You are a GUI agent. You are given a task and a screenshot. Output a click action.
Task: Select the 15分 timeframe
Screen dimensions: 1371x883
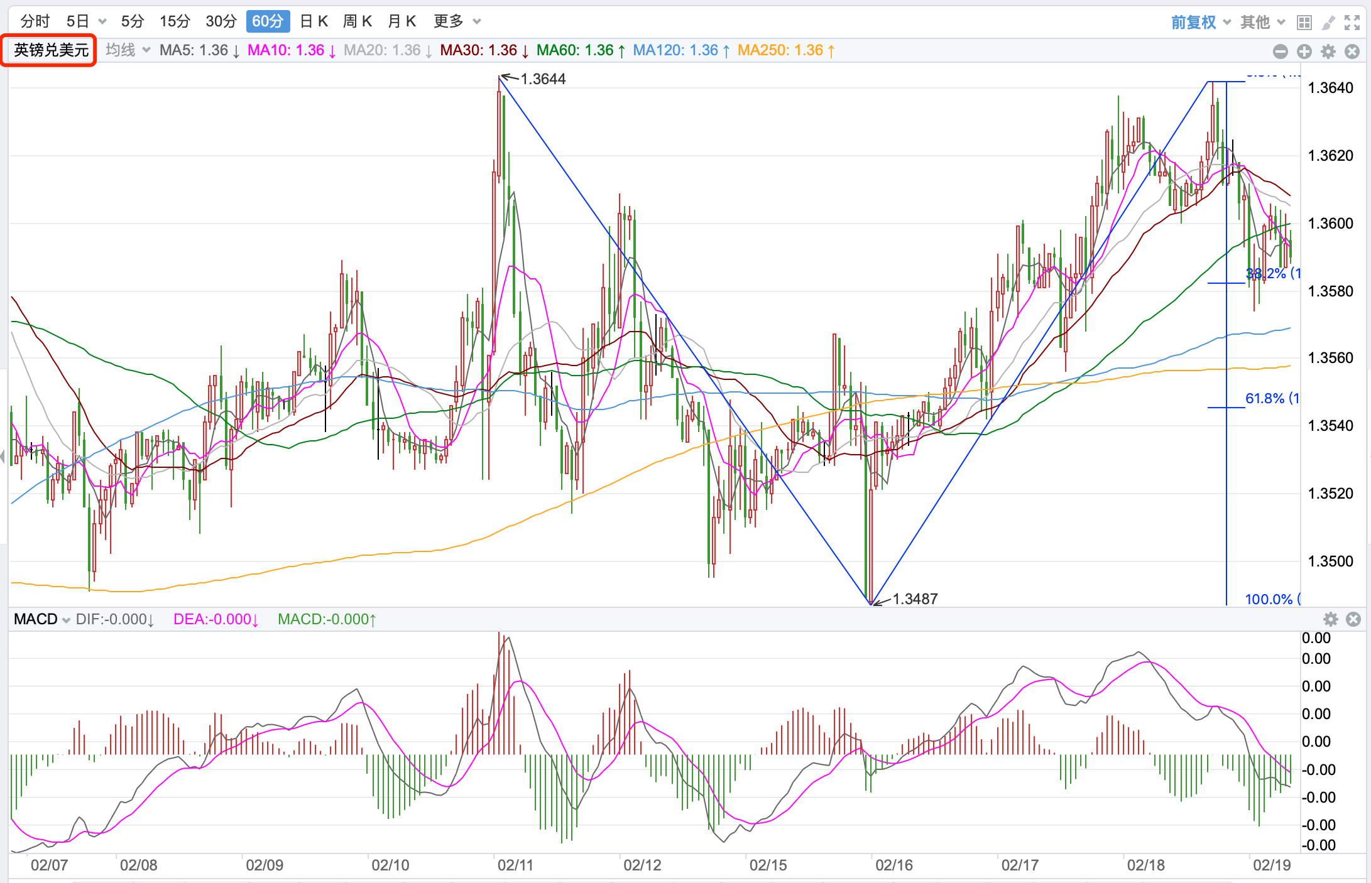(x=175, y=21)
